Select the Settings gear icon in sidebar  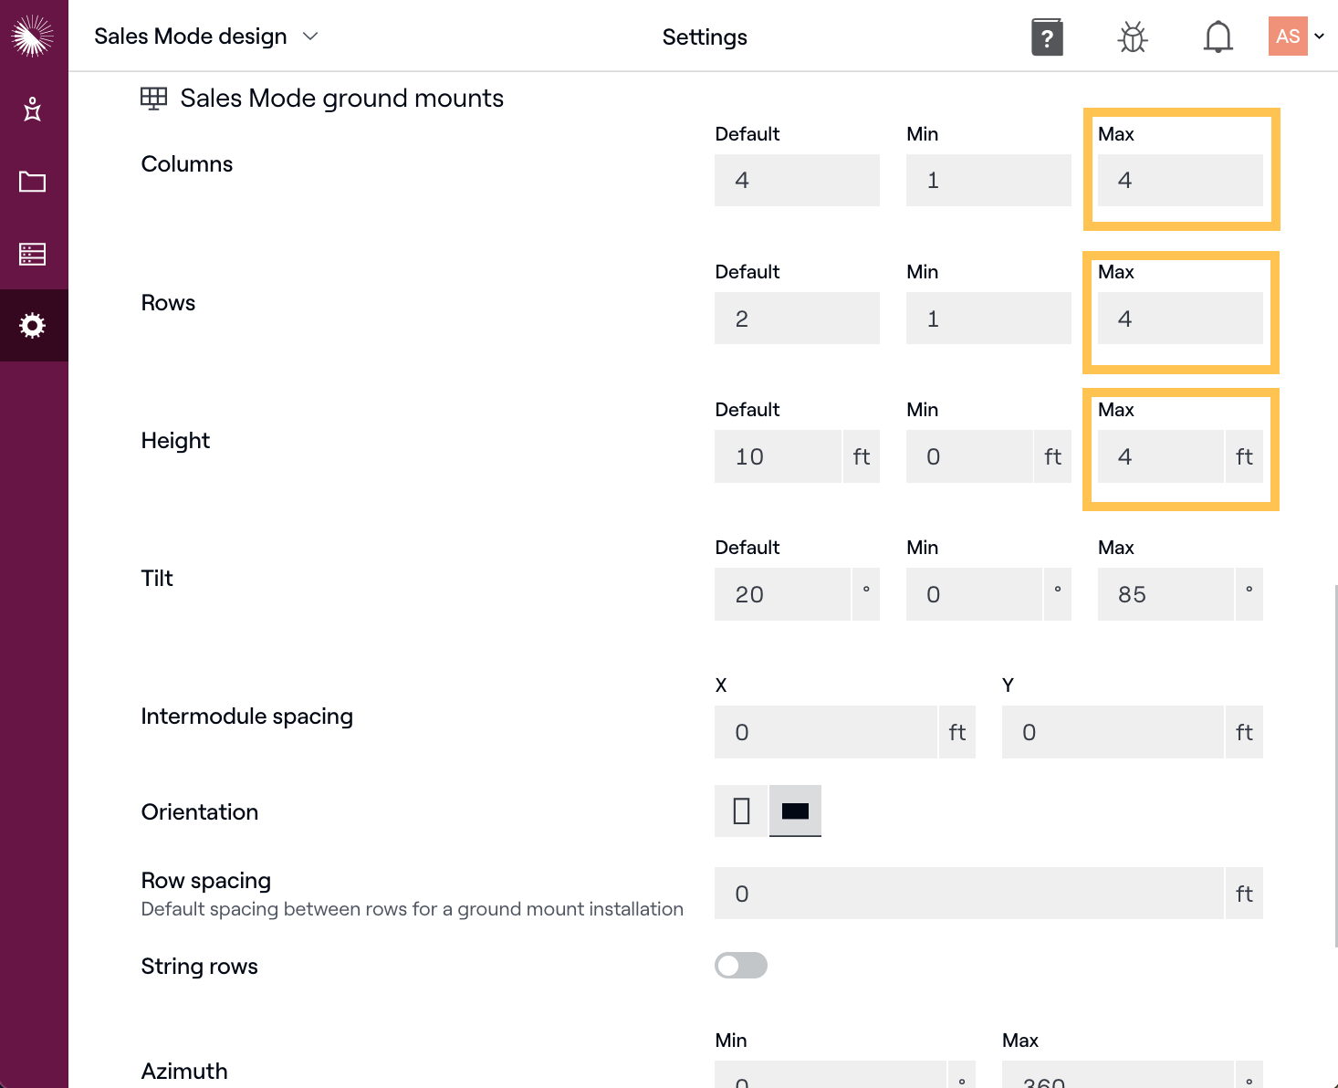[33, 326]
